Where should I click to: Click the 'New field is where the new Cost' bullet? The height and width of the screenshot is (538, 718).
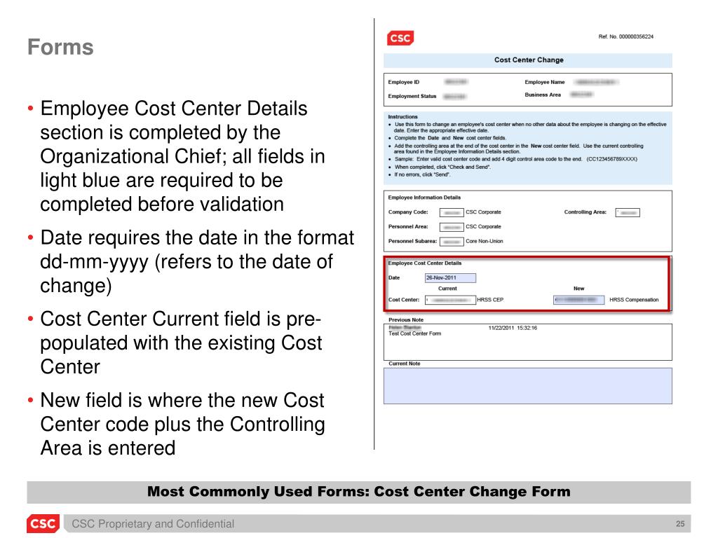click(182, 424)
